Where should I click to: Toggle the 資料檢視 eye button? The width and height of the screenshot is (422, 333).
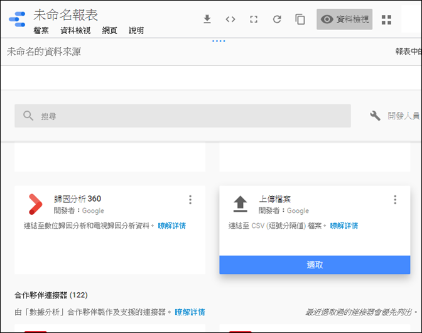345,19
